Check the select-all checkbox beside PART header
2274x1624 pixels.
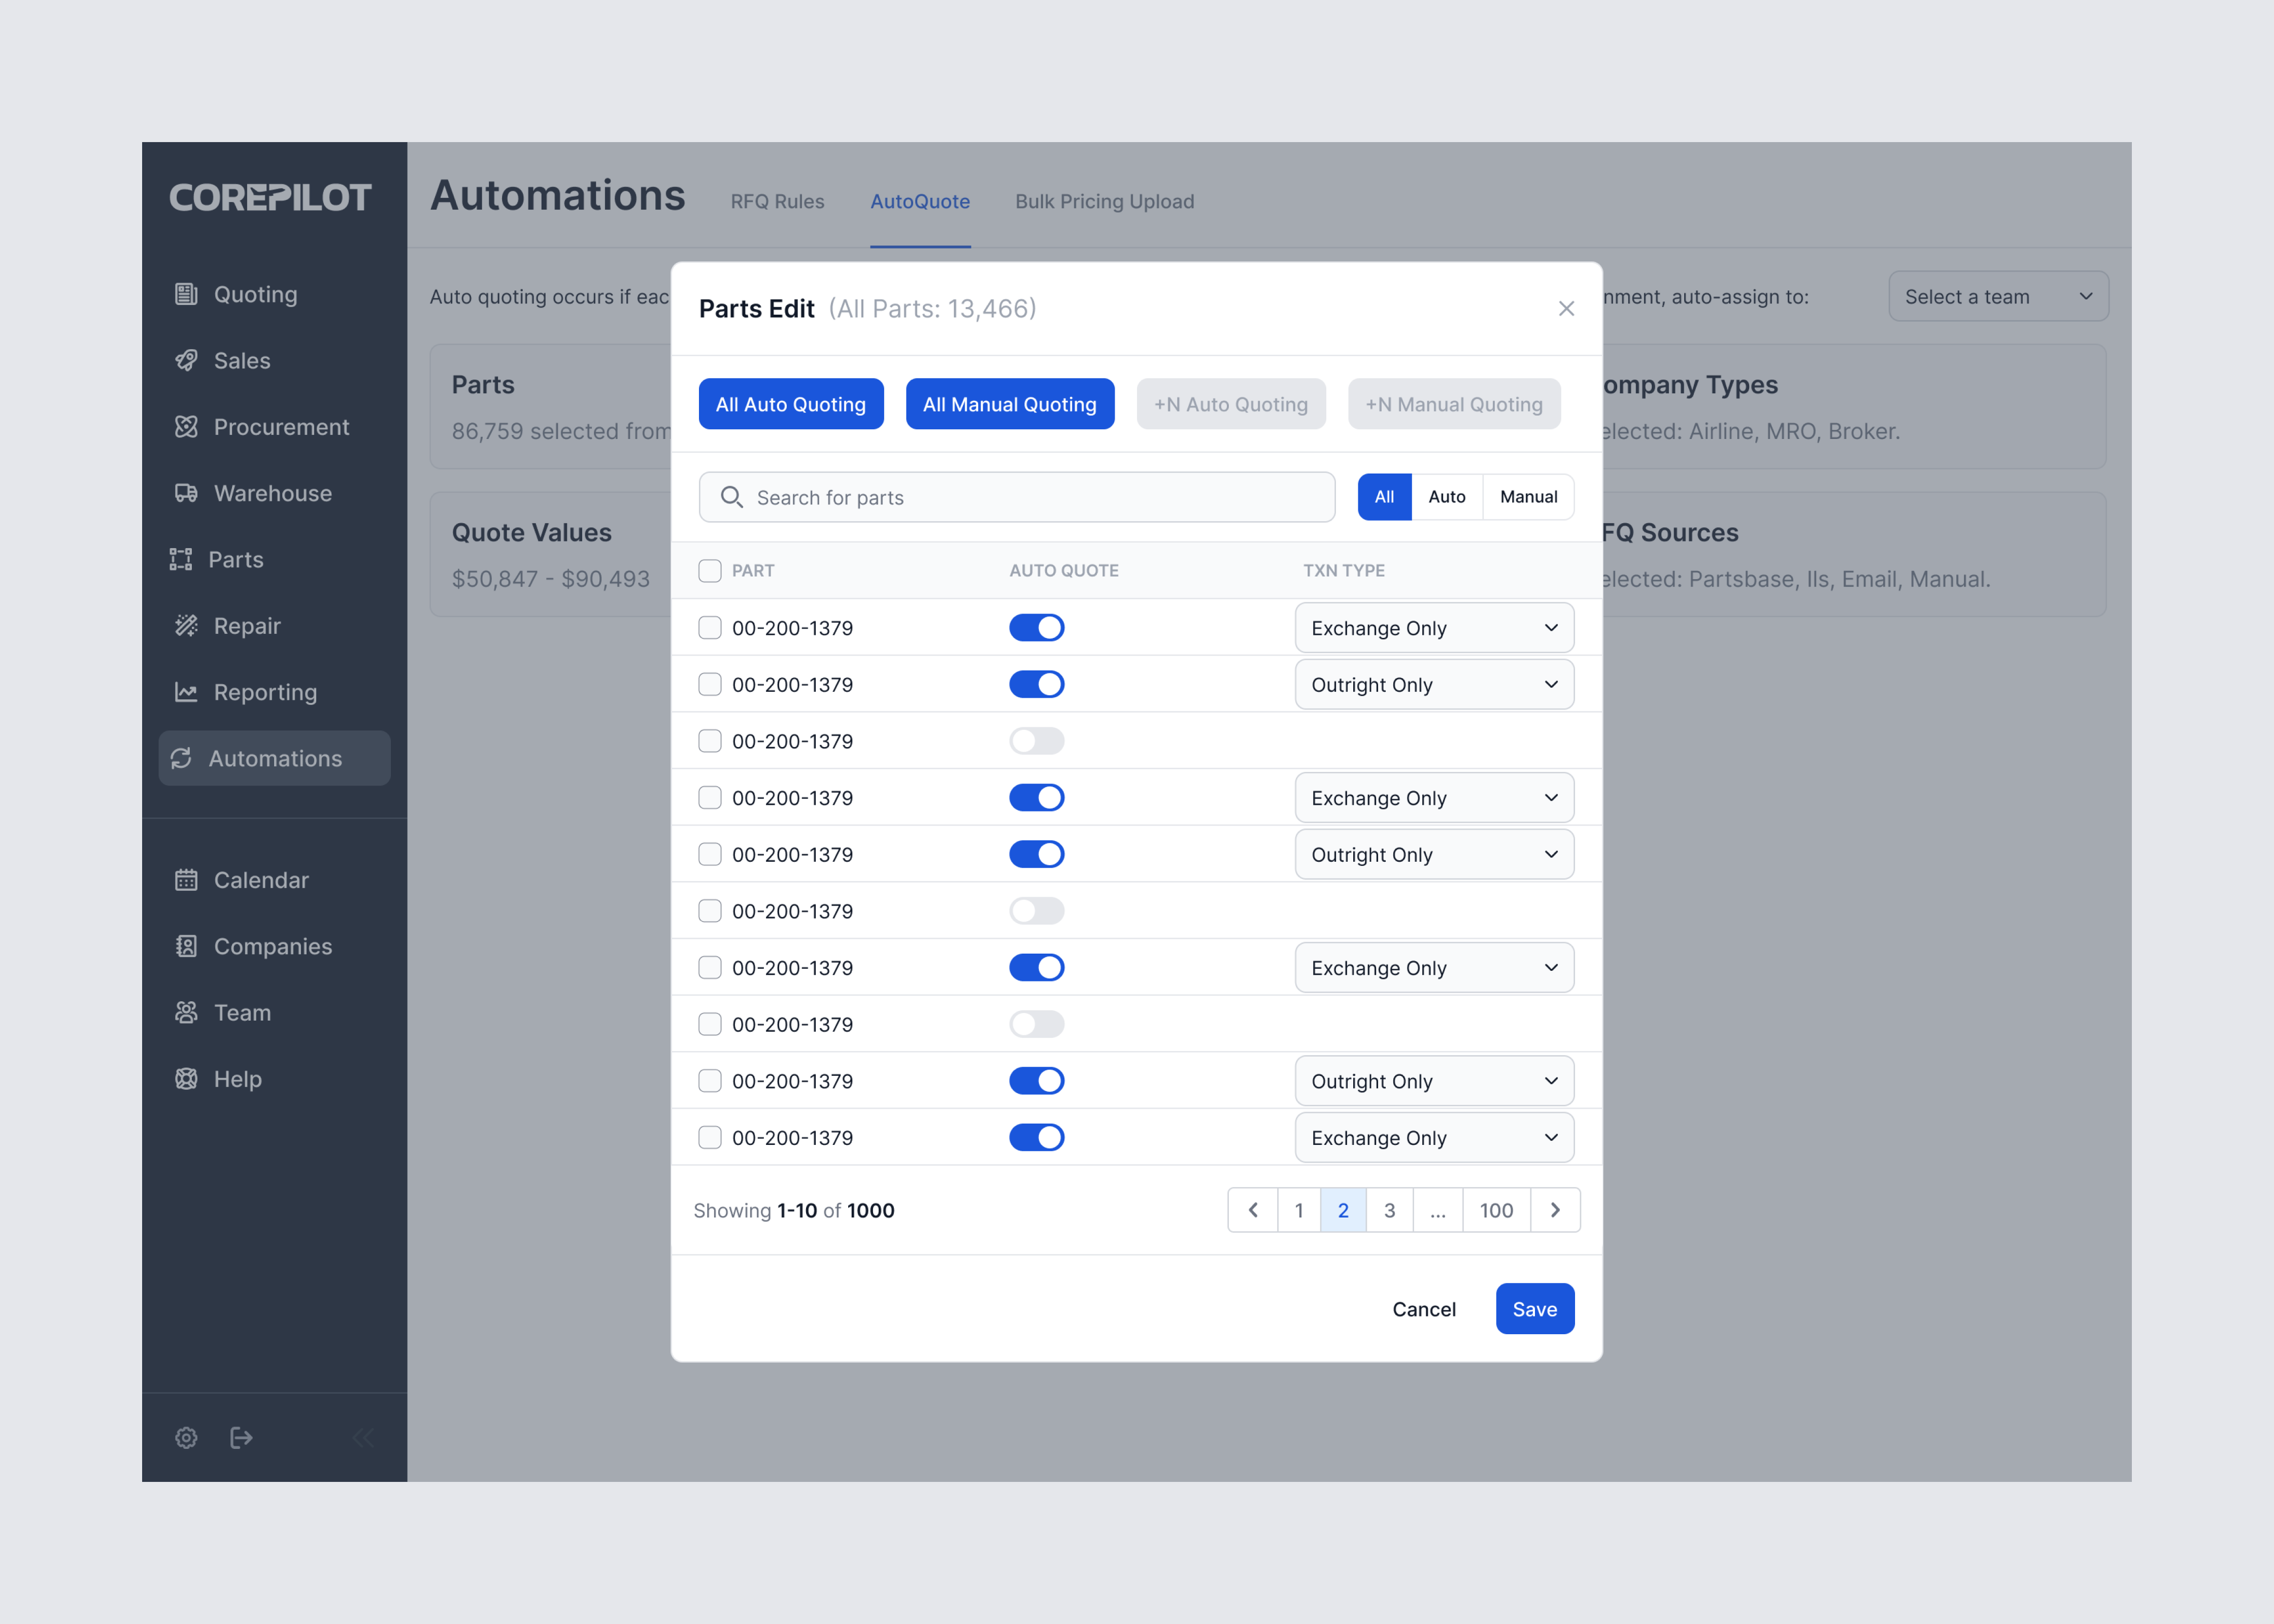(710, 570)
